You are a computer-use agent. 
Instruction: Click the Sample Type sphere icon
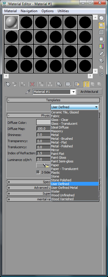pos(101,18)
